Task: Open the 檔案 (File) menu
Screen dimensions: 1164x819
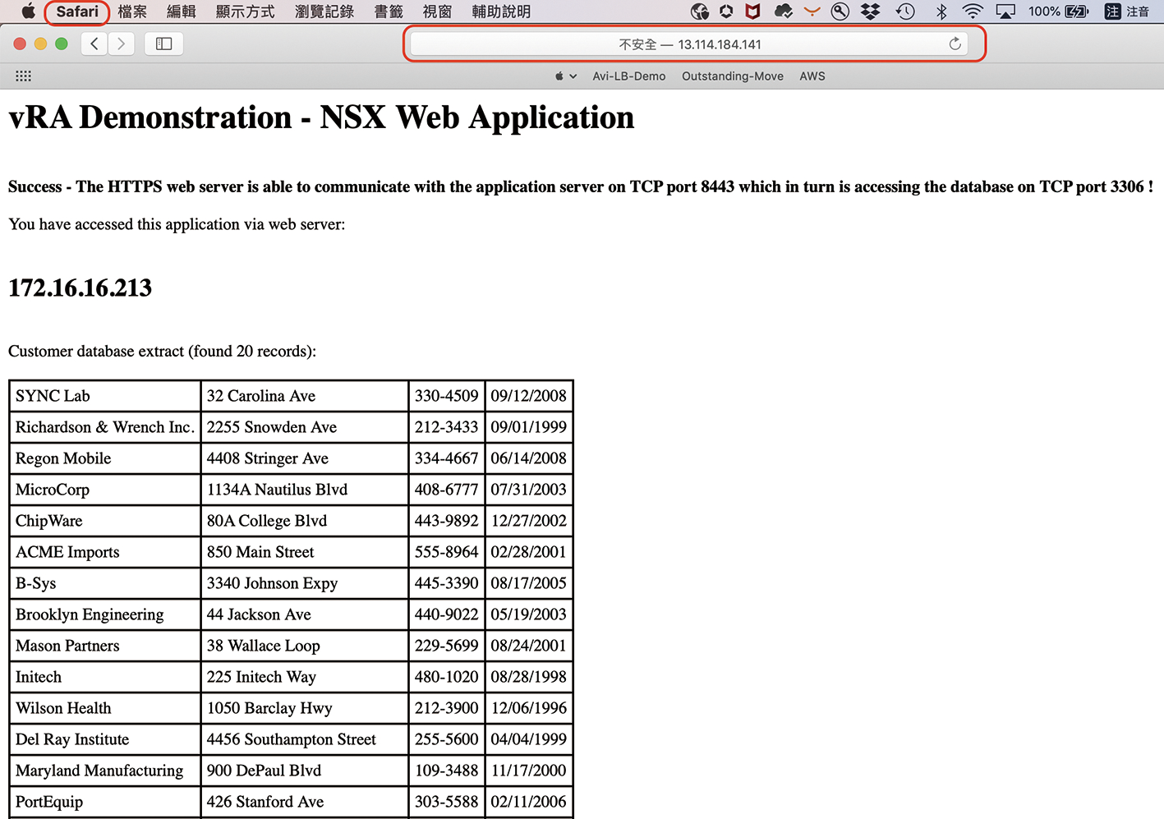Action: [132, 12]
